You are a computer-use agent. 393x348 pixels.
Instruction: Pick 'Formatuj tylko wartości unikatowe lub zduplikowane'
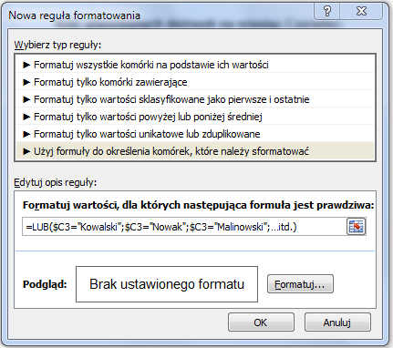coord(195,134)
